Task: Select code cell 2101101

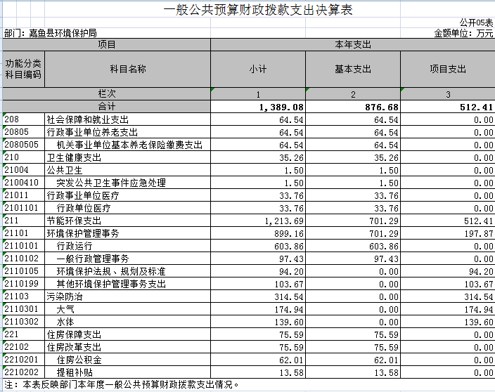Action: [x=24, y=208]
